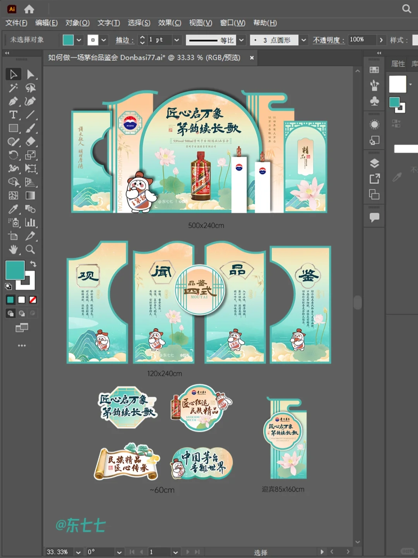418x558 pixels.
Task: Select the Column Graph tool
Action: 30,222
